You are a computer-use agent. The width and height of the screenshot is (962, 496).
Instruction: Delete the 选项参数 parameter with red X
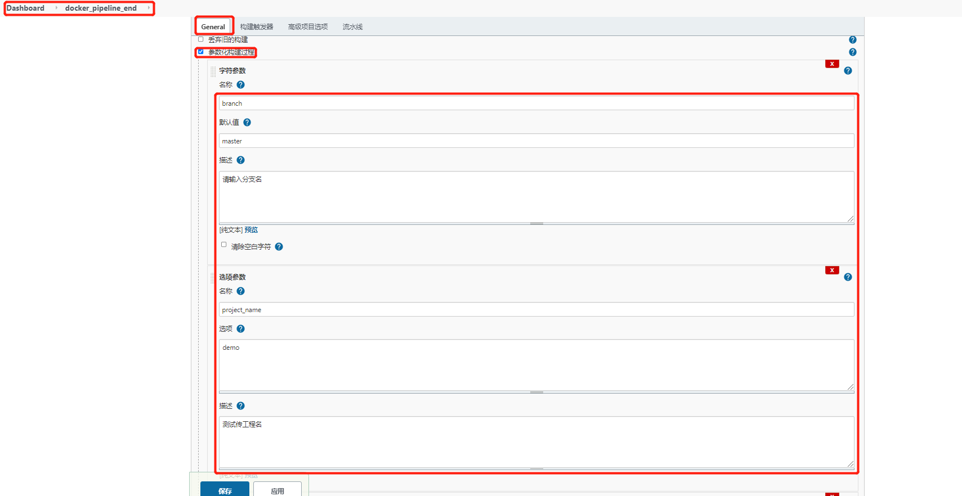tap(832, 270)
